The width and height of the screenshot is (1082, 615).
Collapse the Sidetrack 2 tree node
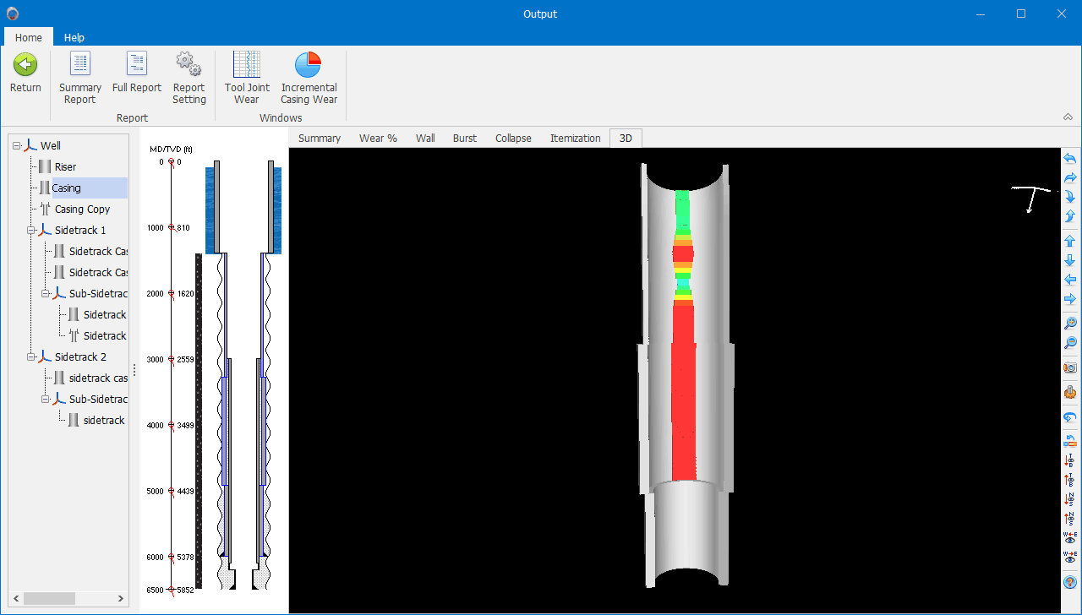click(31, 357)
